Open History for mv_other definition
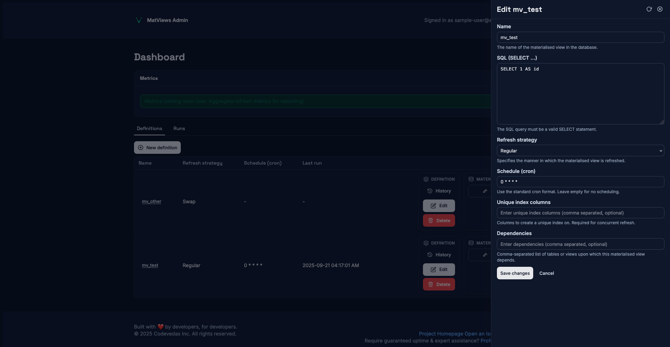Screen dimensions: 670x347 [x=439, y=191]
